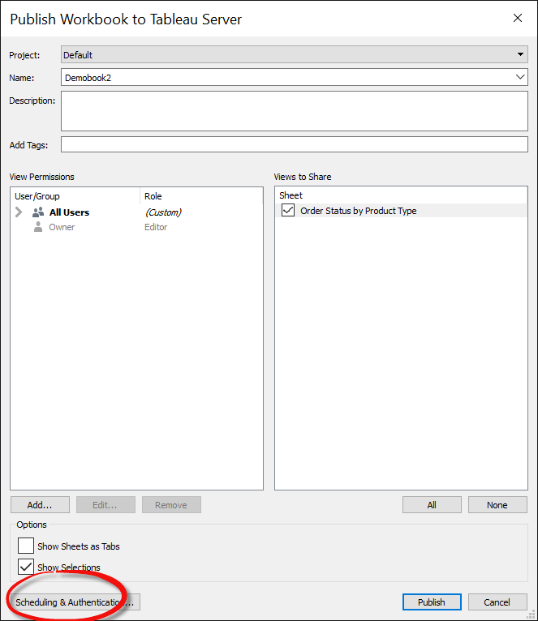Select all views with the All button
Viewport: 538px width, 621px height.
pos(432,505)
